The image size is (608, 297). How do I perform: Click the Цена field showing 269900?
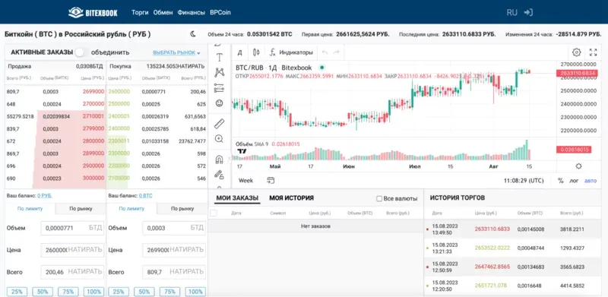174,250
